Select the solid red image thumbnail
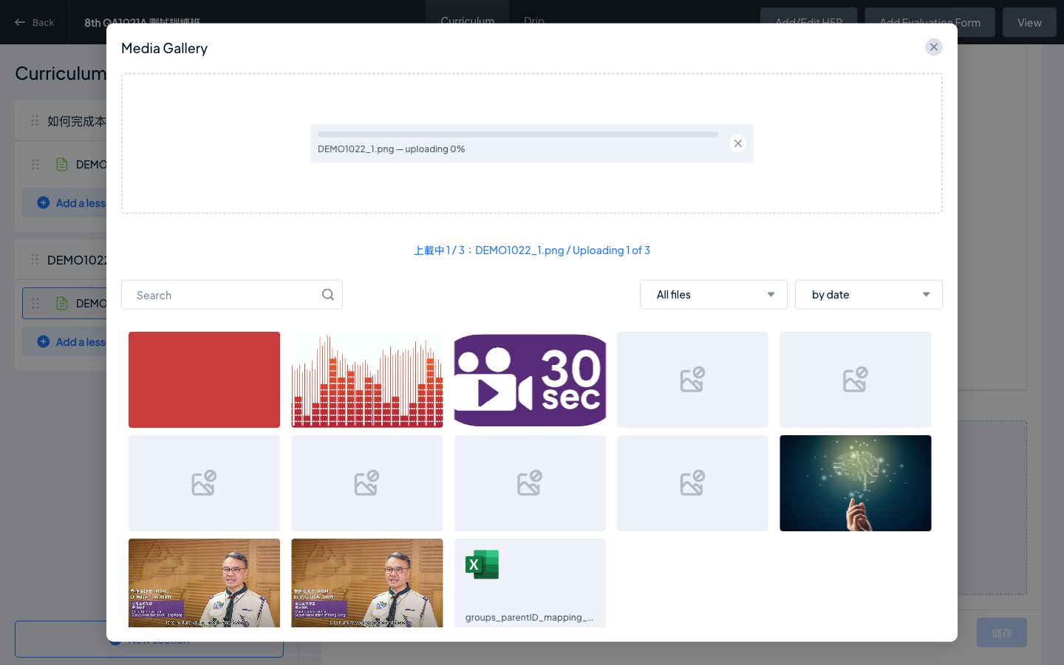This screenshot has height=665, width=1064. (x=204, y=380)
